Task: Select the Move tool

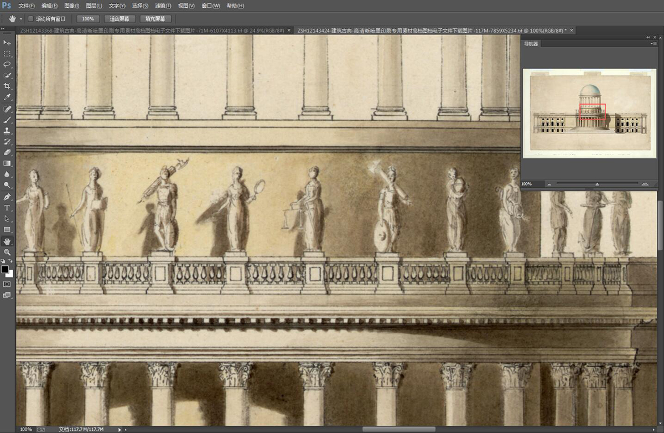Action: tap(7, 43)
